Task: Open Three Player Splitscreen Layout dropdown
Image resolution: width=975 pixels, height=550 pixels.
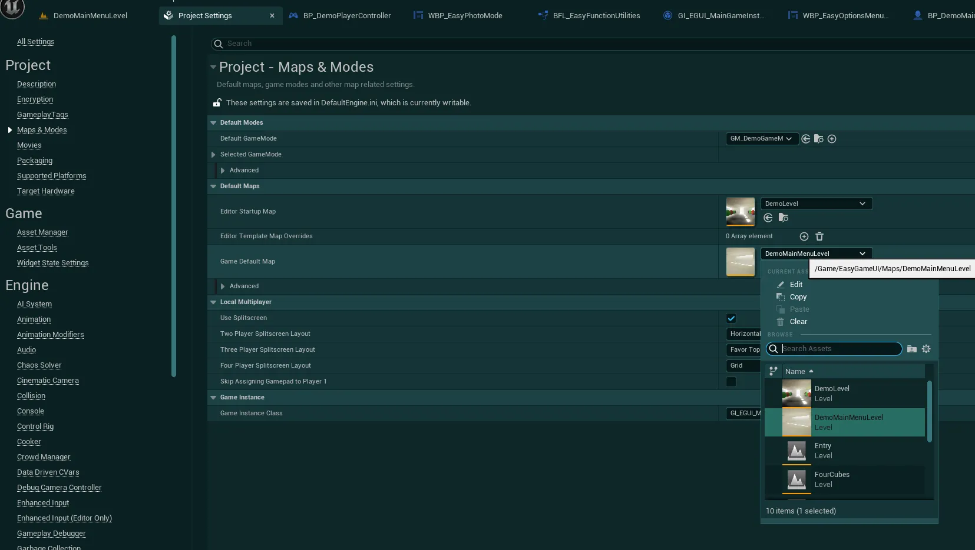Action: [743, 350]
